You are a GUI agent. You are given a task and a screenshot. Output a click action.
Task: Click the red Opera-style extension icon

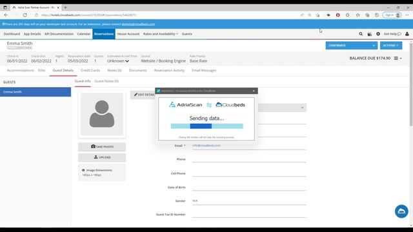point(337,15)
